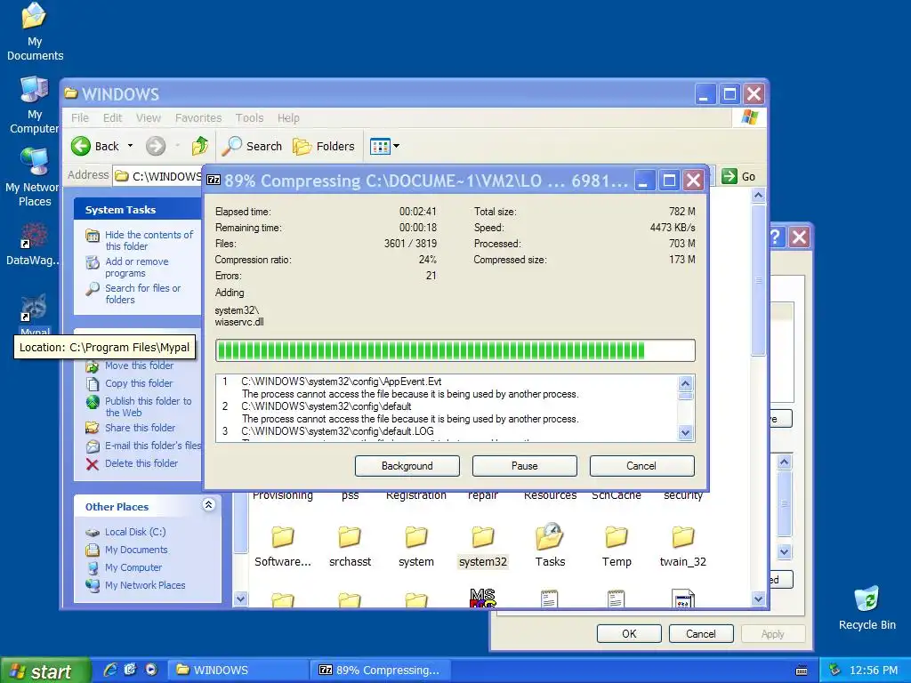This screenshot has width=911, height=683.
Task: Open Search in explorer toolbar
Action: coord(253,147)
